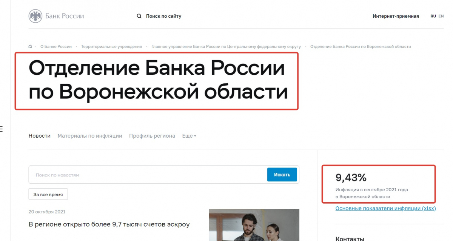Select the Новости tab
Image resolution: width=453 pixels, height=241 pixels.
point(40,136)
